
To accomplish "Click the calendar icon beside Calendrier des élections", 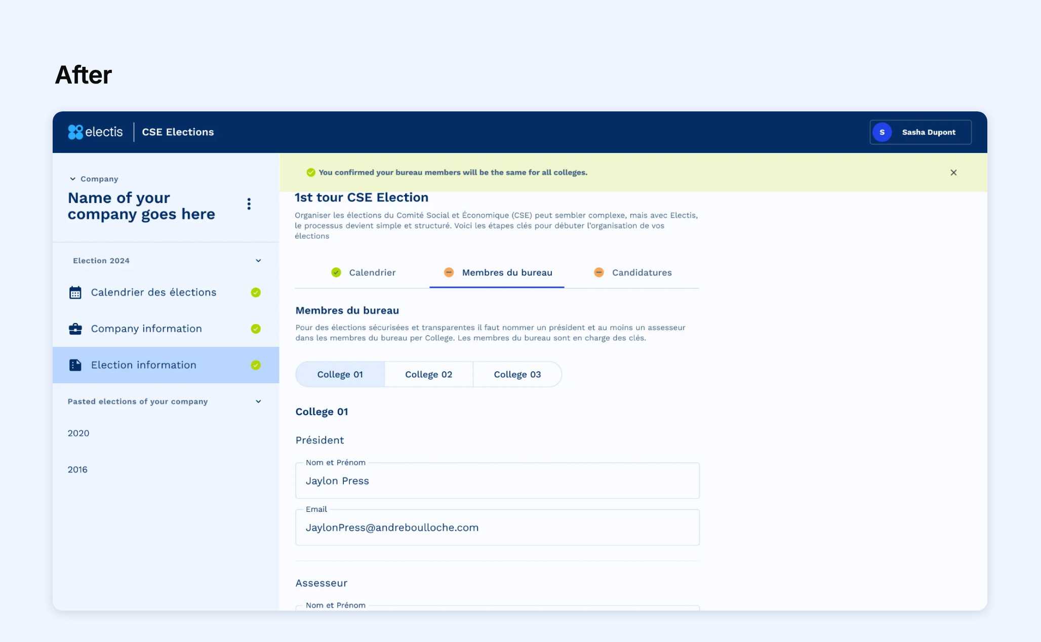I will [75, 293].
